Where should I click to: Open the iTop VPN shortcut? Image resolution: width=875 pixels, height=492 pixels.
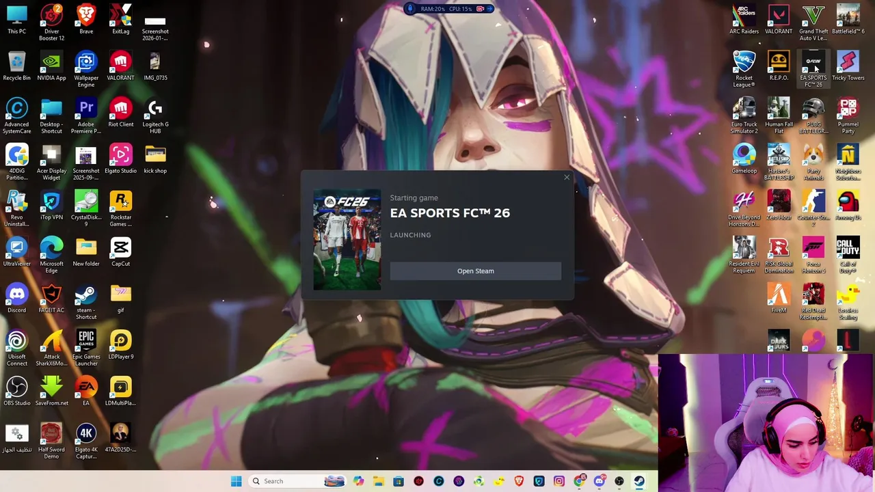[x=51, y=206]
